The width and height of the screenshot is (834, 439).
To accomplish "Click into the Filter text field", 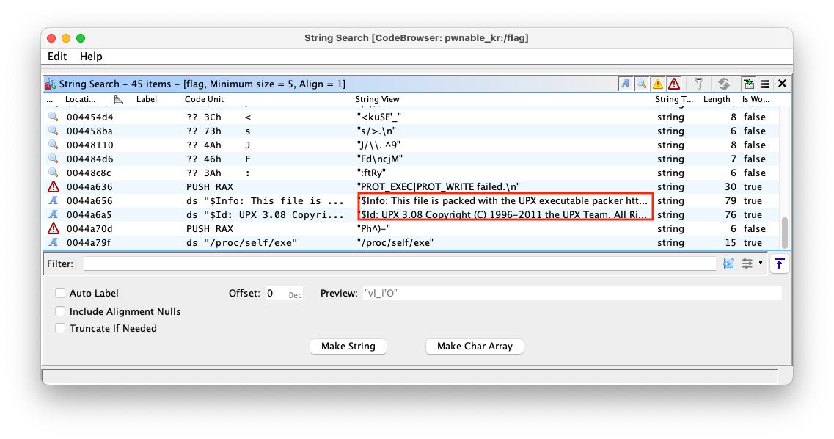I will 400,264.
